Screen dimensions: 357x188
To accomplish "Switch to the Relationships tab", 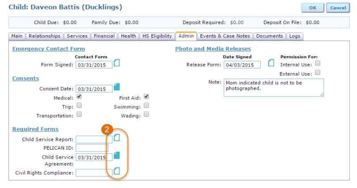I will [45, 36].
